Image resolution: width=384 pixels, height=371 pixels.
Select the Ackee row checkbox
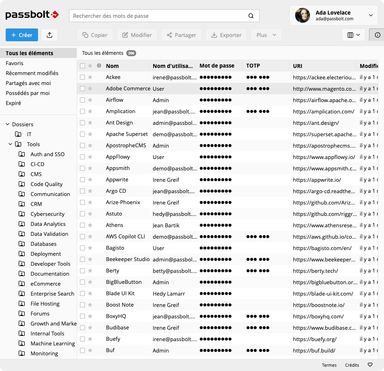pyautogui.click(x=82, y=77)
